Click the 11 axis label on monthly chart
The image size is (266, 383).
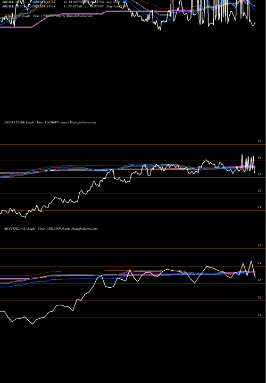(260, 315)
